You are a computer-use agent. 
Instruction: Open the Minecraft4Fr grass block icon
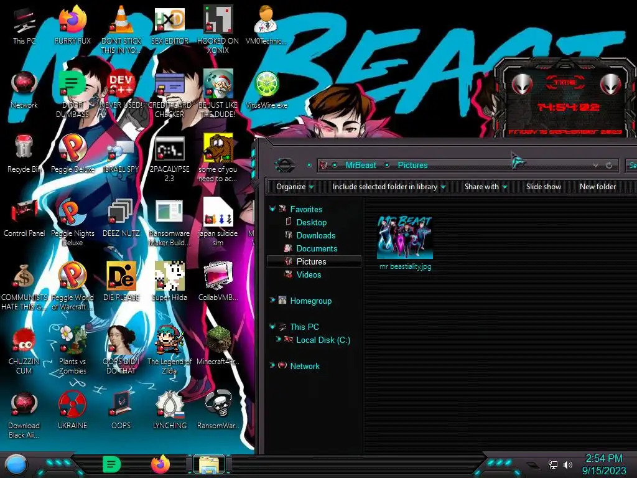[x=218, y=345]
